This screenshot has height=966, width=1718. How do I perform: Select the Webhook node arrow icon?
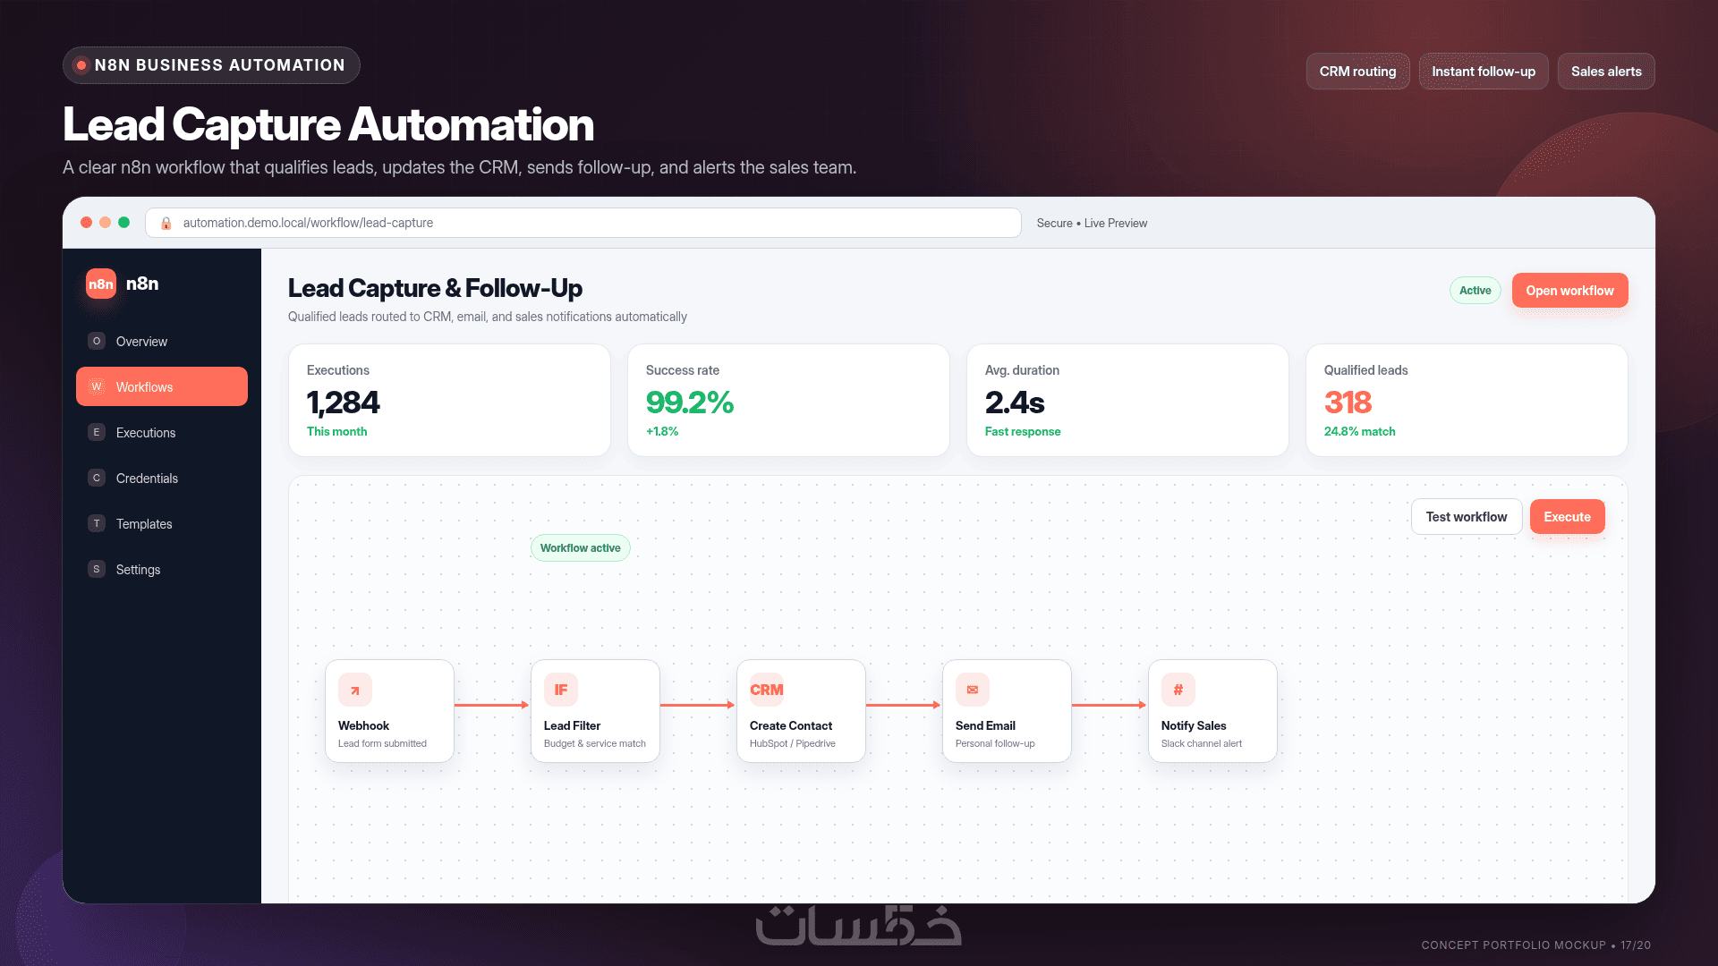(355, 690)
